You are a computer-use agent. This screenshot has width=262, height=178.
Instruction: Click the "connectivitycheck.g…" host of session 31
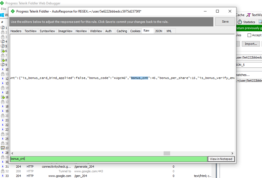pyautogui.click(x=57, y=167)
